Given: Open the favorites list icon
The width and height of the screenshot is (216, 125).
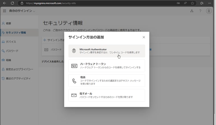Looking at the screenshot, I should (202, 3).
